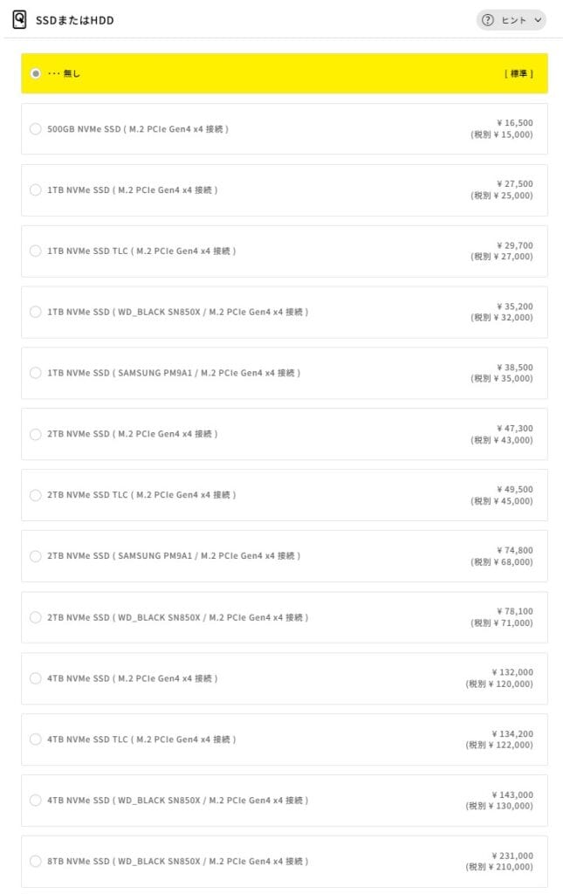Pick 1TB WD_BLACK SN850X SSD option
The width and height of the screenshot is (563, 894).
(x=36, y=312)
